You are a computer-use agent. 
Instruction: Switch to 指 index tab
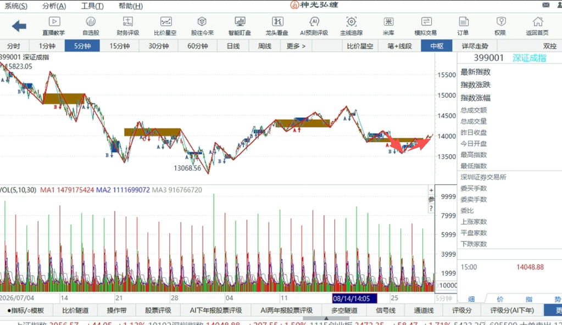(x=528, y=299)
